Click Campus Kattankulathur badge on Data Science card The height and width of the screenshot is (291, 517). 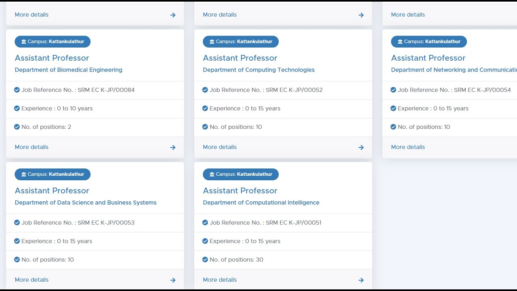(x=53, y=174)
